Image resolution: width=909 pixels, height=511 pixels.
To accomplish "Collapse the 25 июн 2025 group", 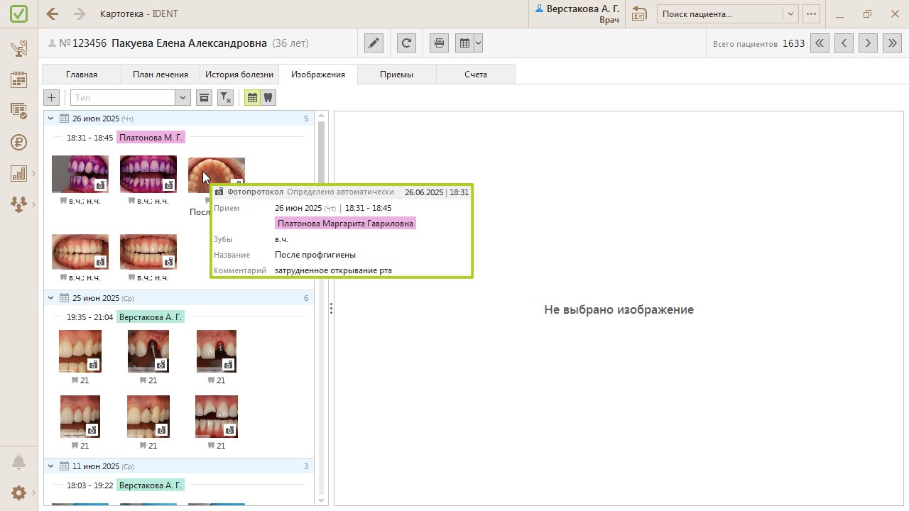I will click(50, 298).
